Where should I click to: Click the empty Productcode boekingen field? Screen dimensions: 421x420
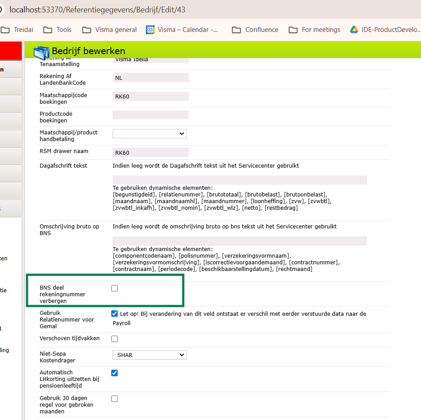tap(151, 115)
